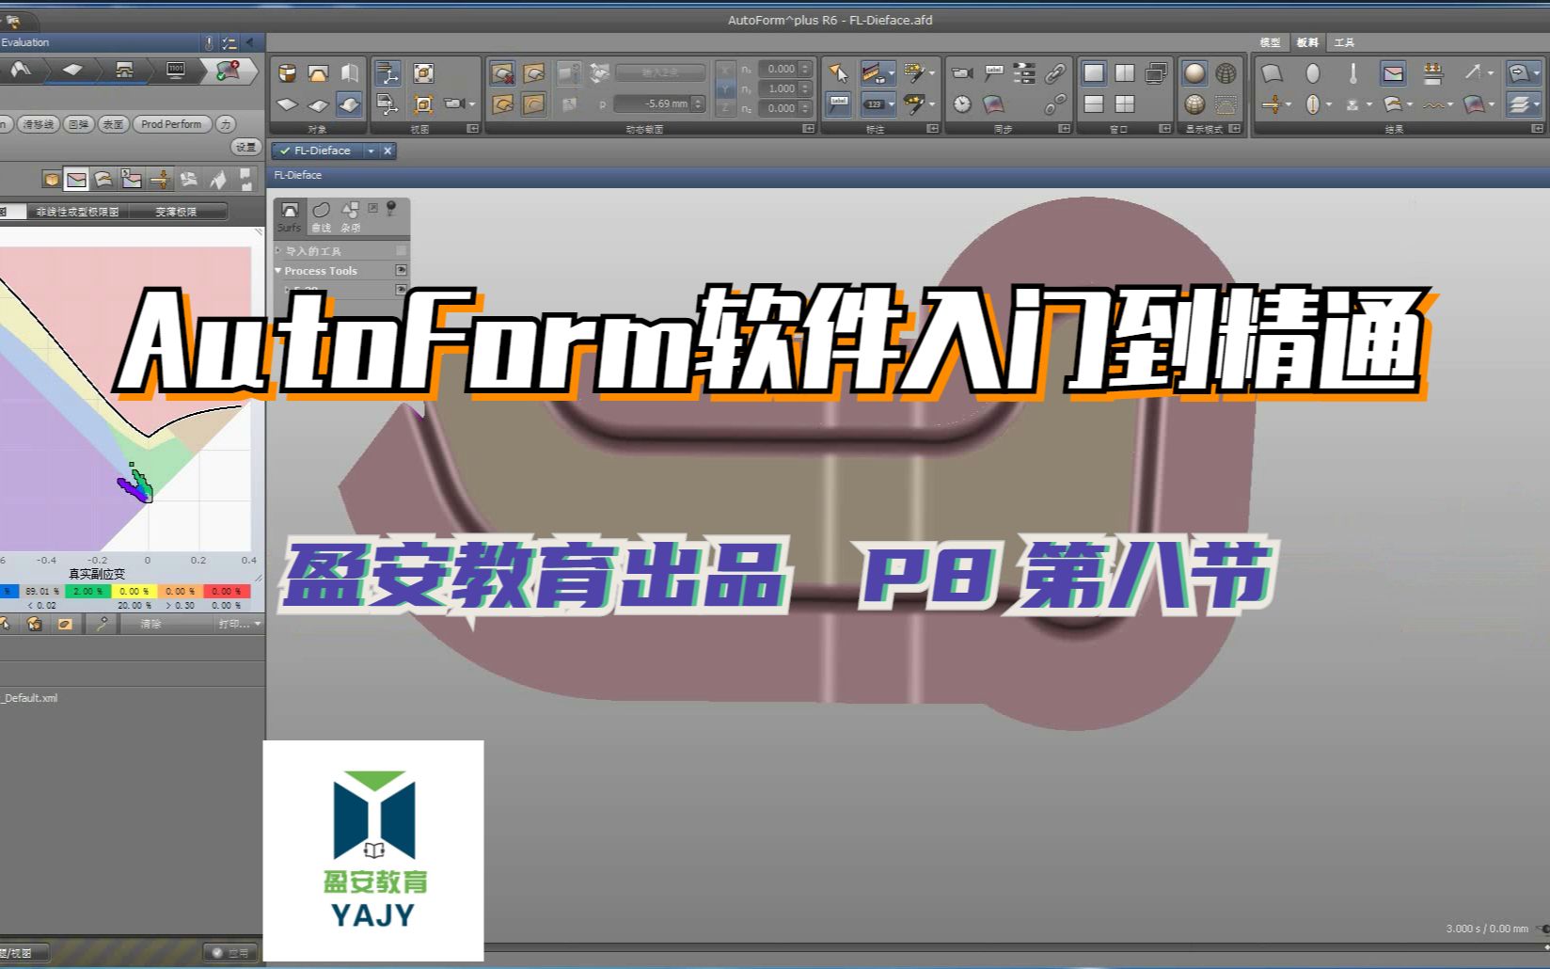Click the dynamic section delete icon
1550x969 pixels.
coord(502,73)
